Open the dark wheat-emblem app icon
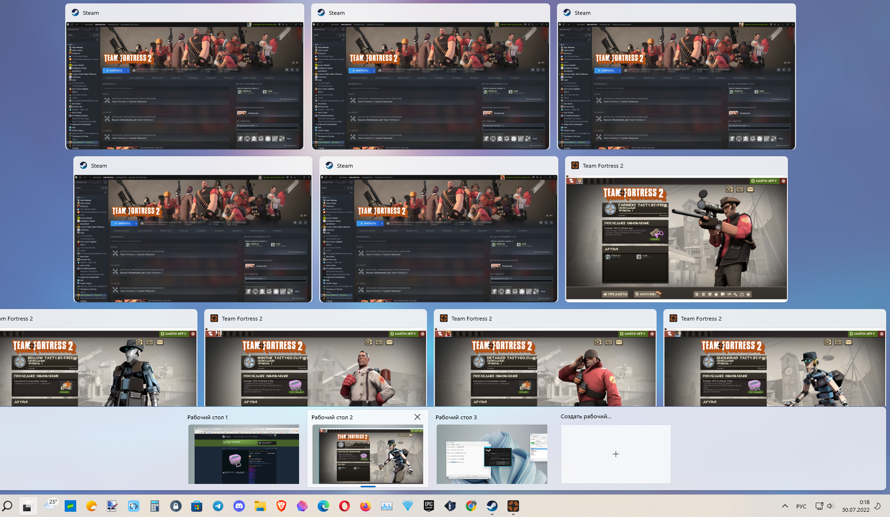Image resolution: width=890 pixels, height=517 pixels. point(450,506)
